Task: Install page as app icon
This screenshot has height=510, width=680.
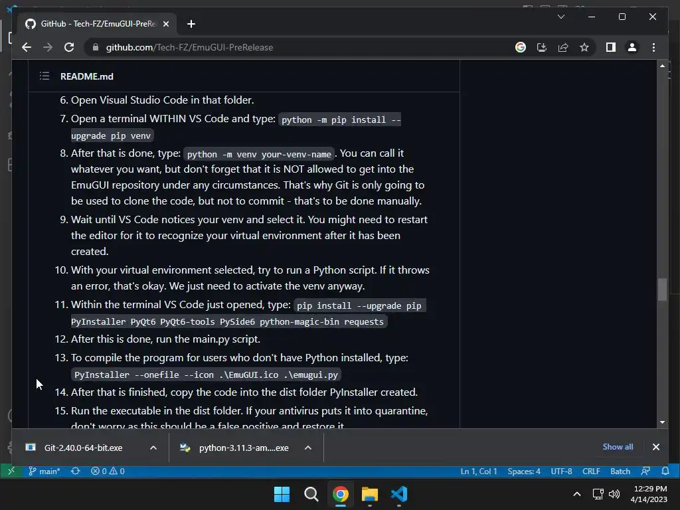Action: [542, 47]
